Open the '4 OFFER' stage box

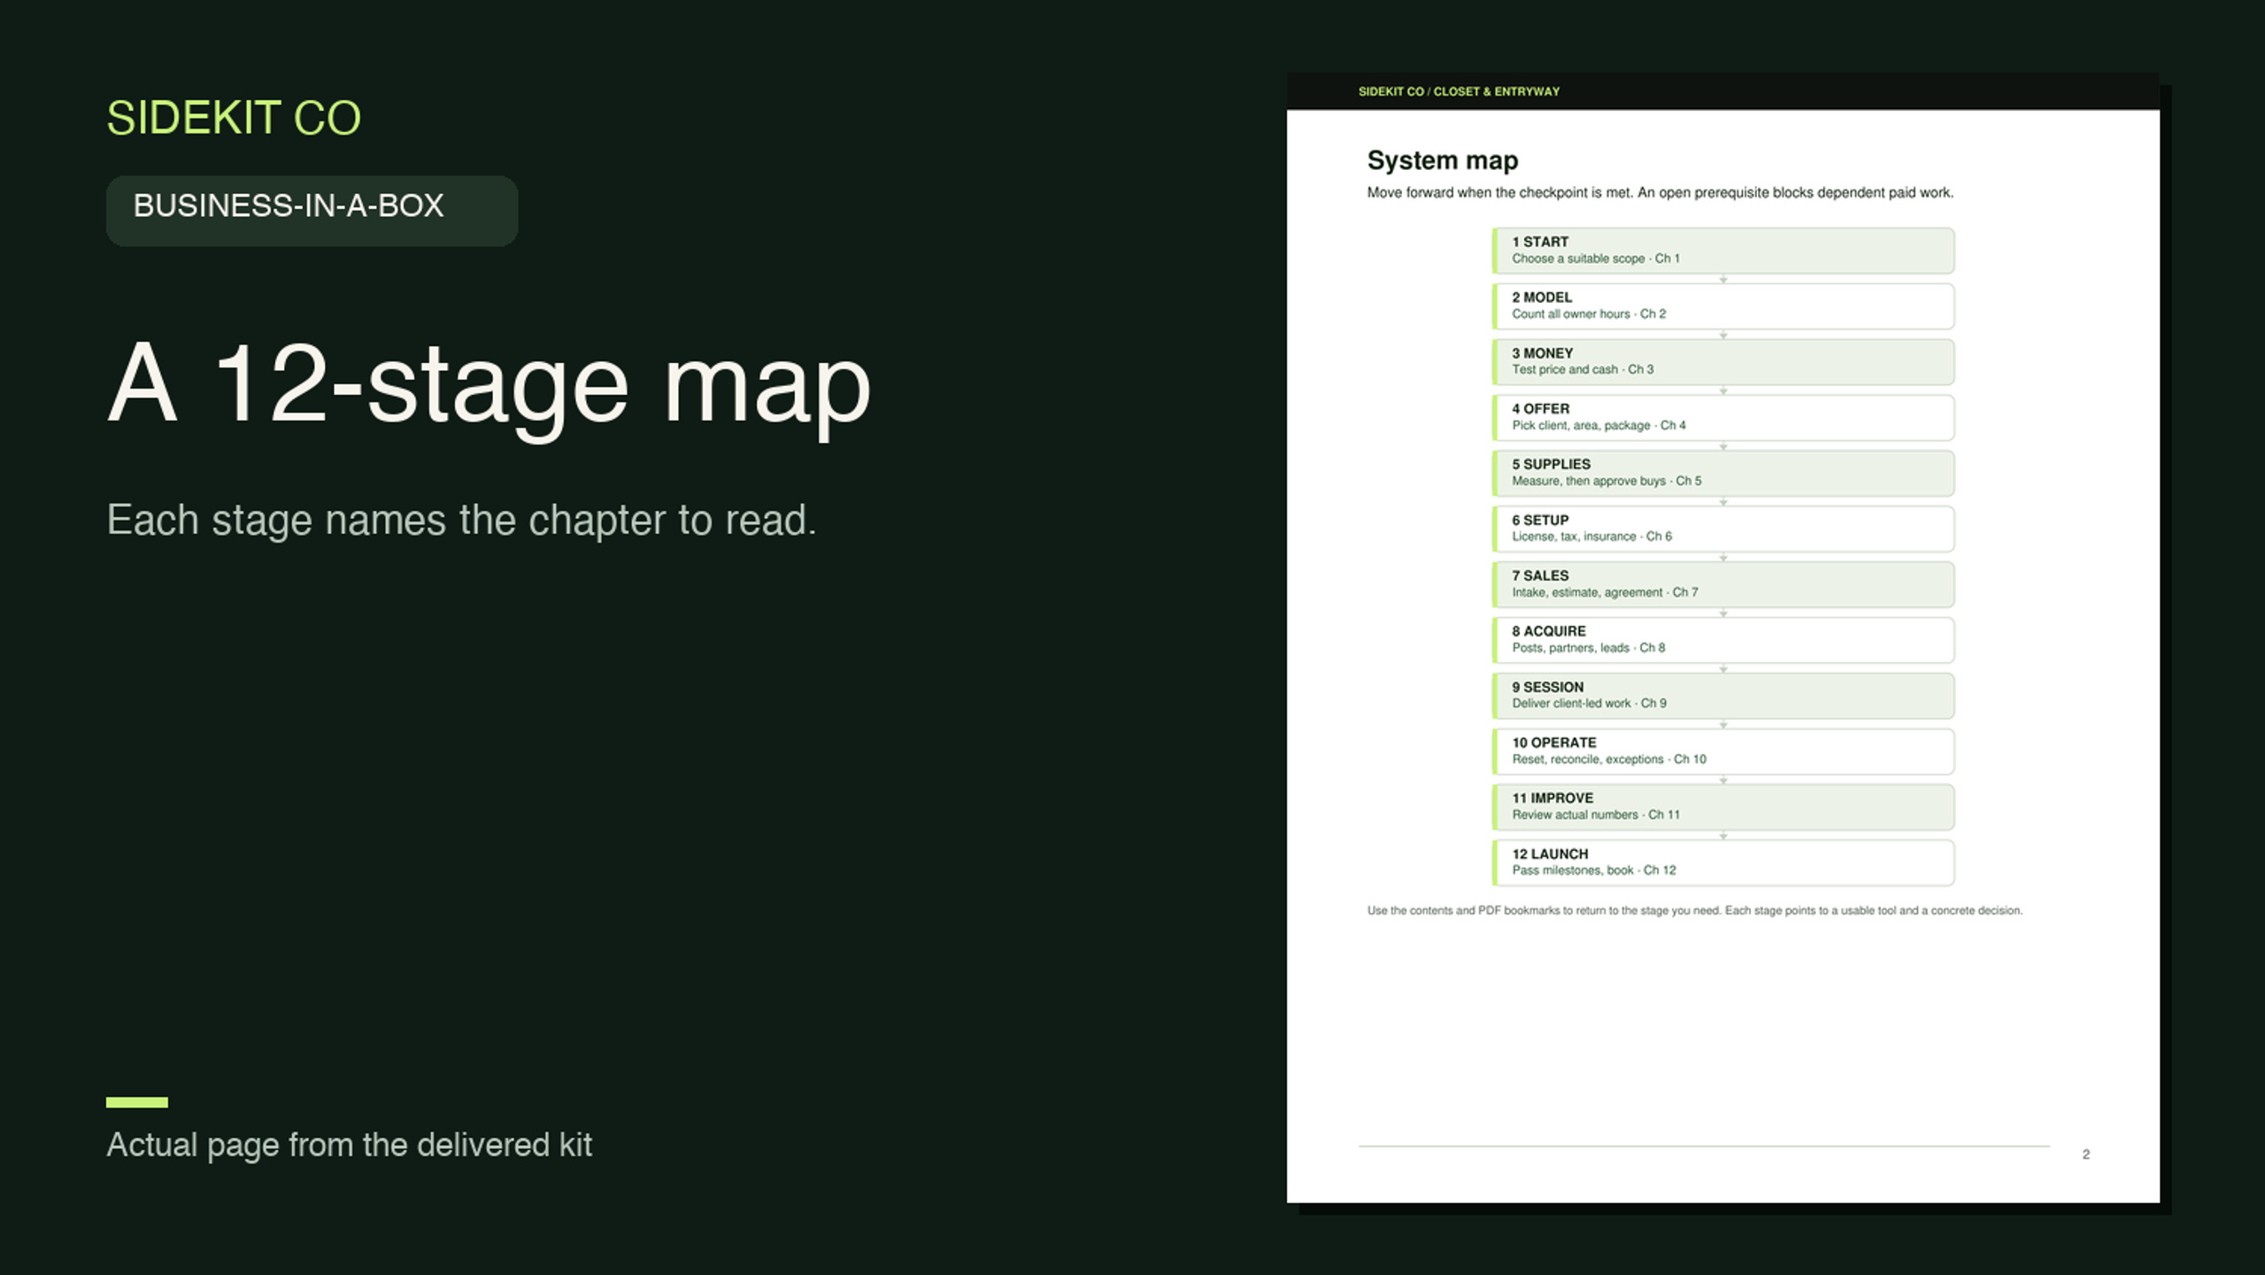tap(1722, 418)
